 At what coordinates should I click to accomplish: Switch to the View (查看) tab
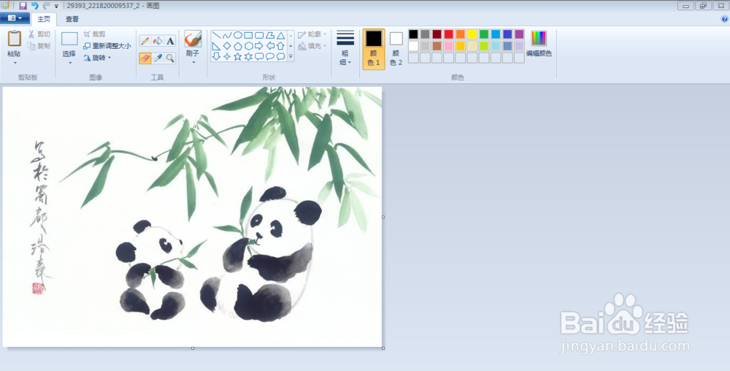(x=72, y=19)
